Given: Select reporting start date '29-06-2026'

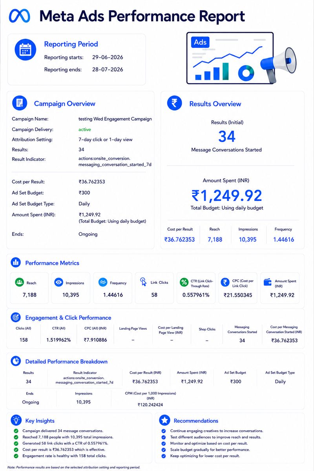Looking at the screenshot, I should [x=108, y=57].
